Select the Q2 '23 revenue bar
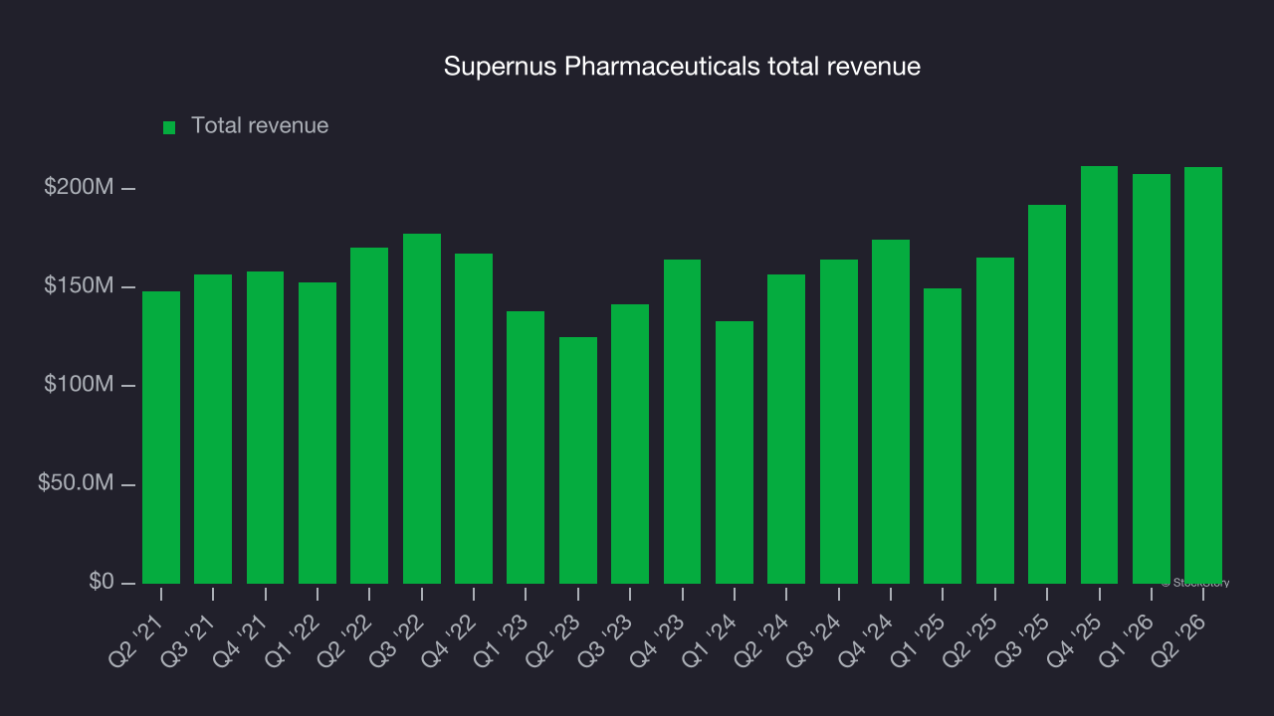This screenshot has height=716, width=1274. (578, 460)
